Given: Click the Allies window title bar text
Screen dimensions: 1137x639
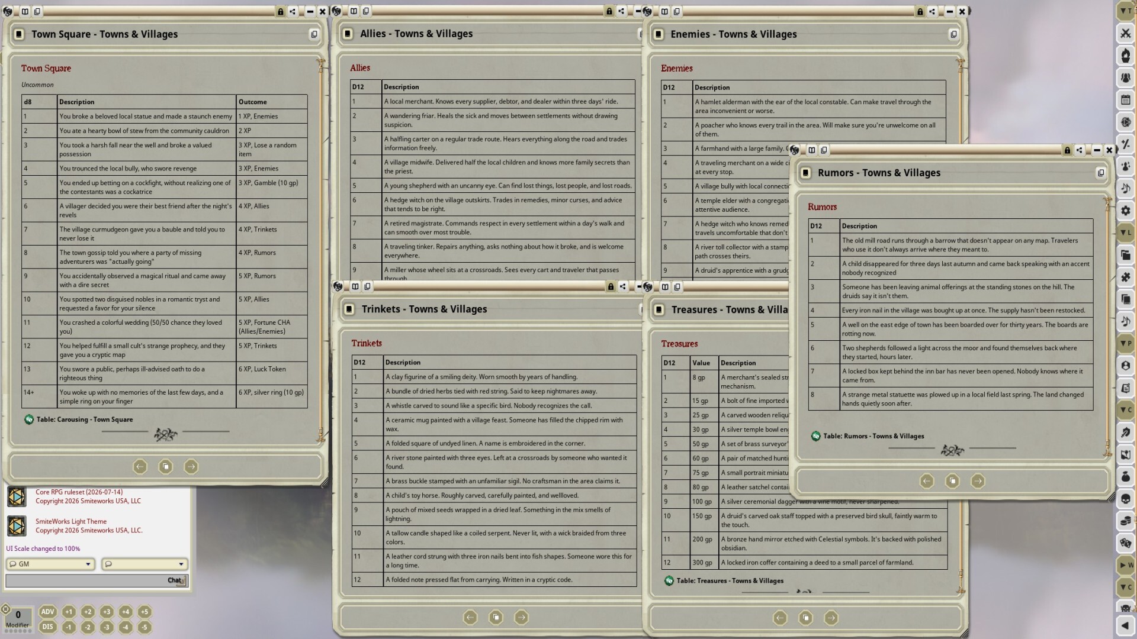Looking at the screenshot, I should (416, 34).
